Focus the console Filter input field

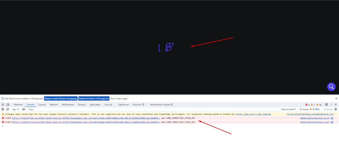[154, 109]
